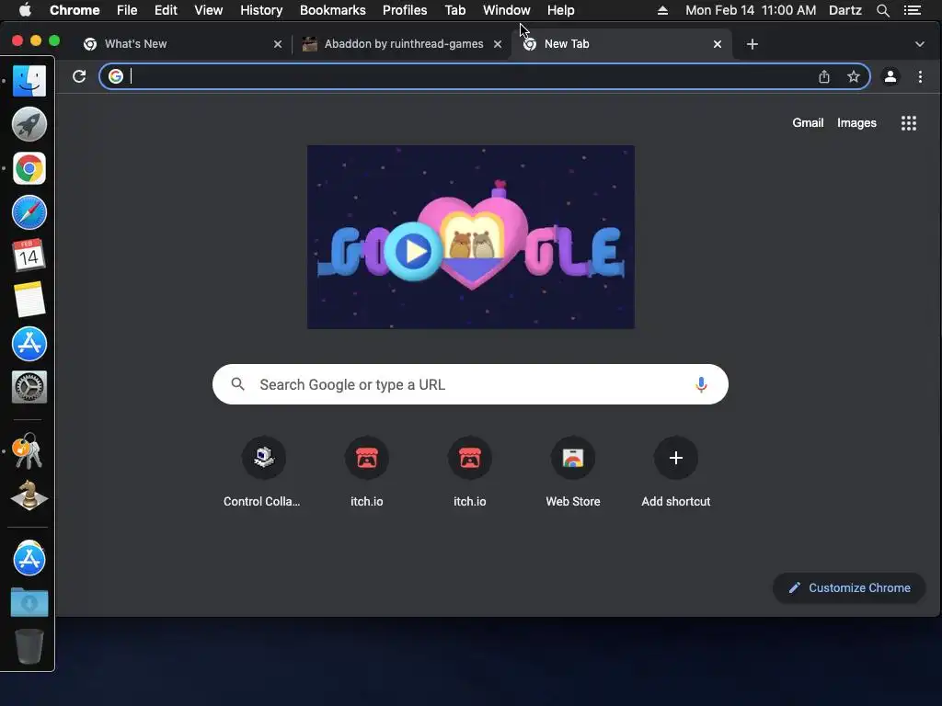This screenshot has height=706, width=942.
Task: Open the File menu
Action: point(127,10)
